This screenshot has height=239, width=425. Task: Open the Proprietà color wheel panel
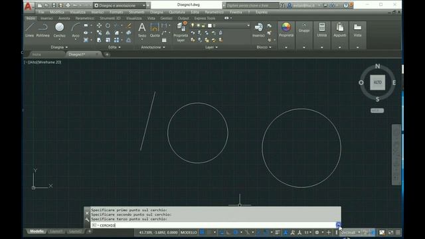[x=286, y=30]
